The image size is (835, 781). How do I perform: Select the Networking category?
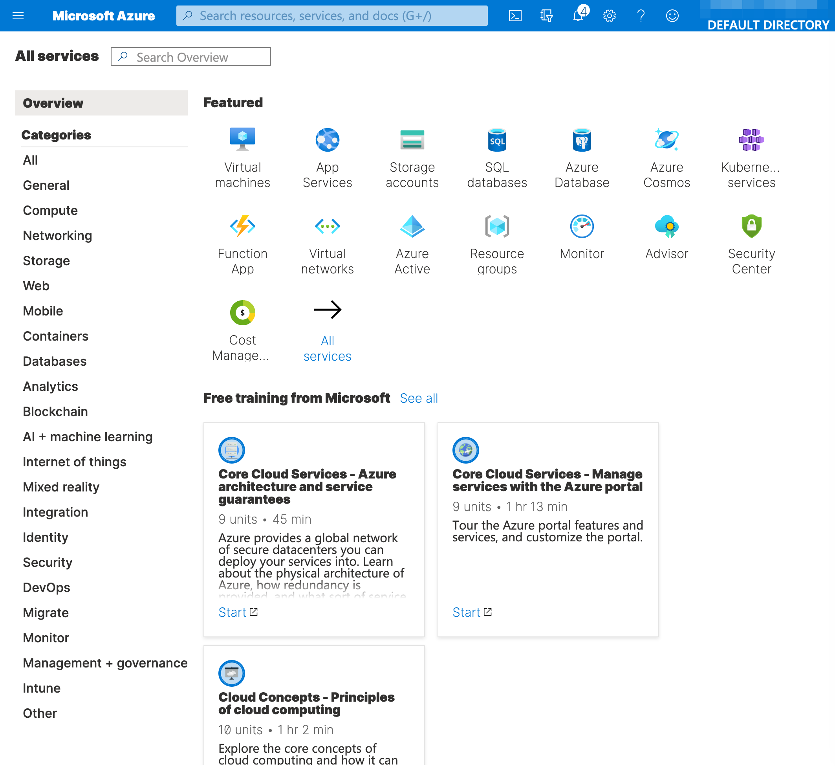pos(58,236)
